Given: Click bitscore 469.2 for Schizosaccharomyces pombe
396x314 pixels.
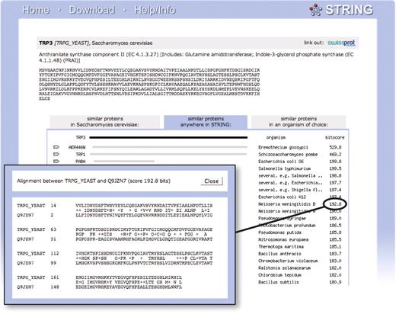Looking at the screenshot, I should (x=335, y=155).
